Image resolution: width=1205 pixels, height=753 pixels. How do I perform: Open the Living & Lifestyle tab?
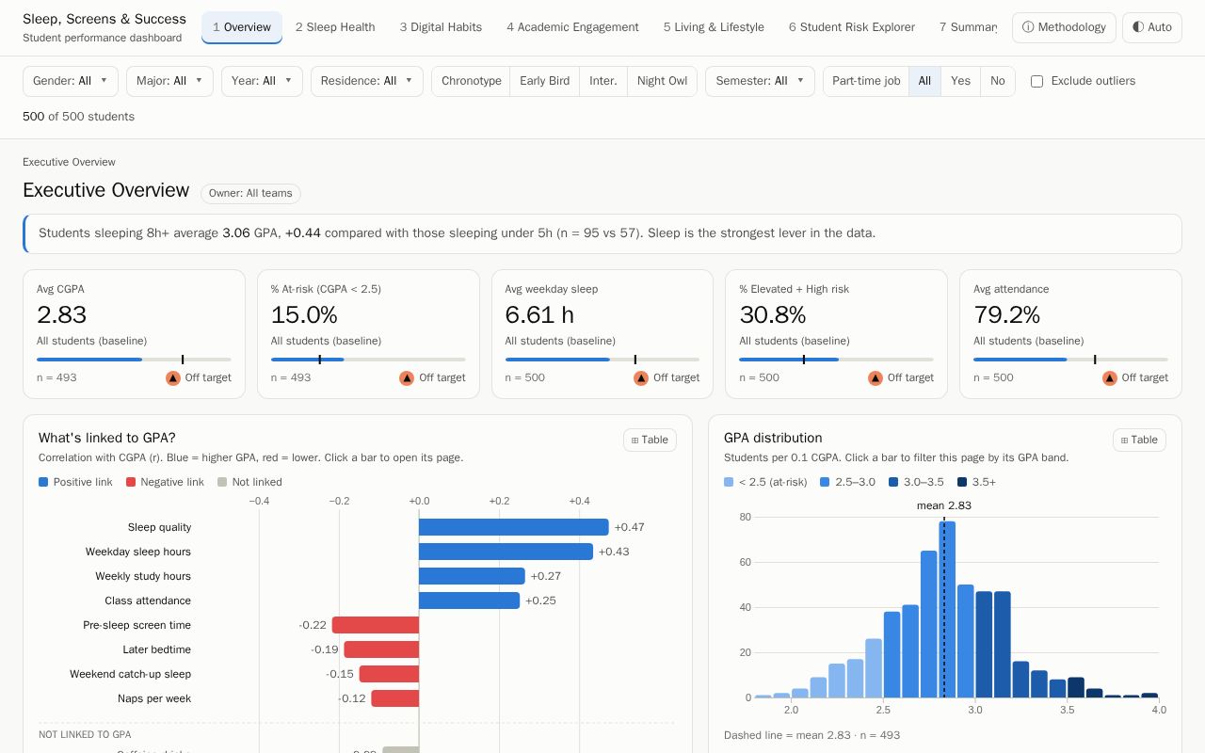coord(714,27)
